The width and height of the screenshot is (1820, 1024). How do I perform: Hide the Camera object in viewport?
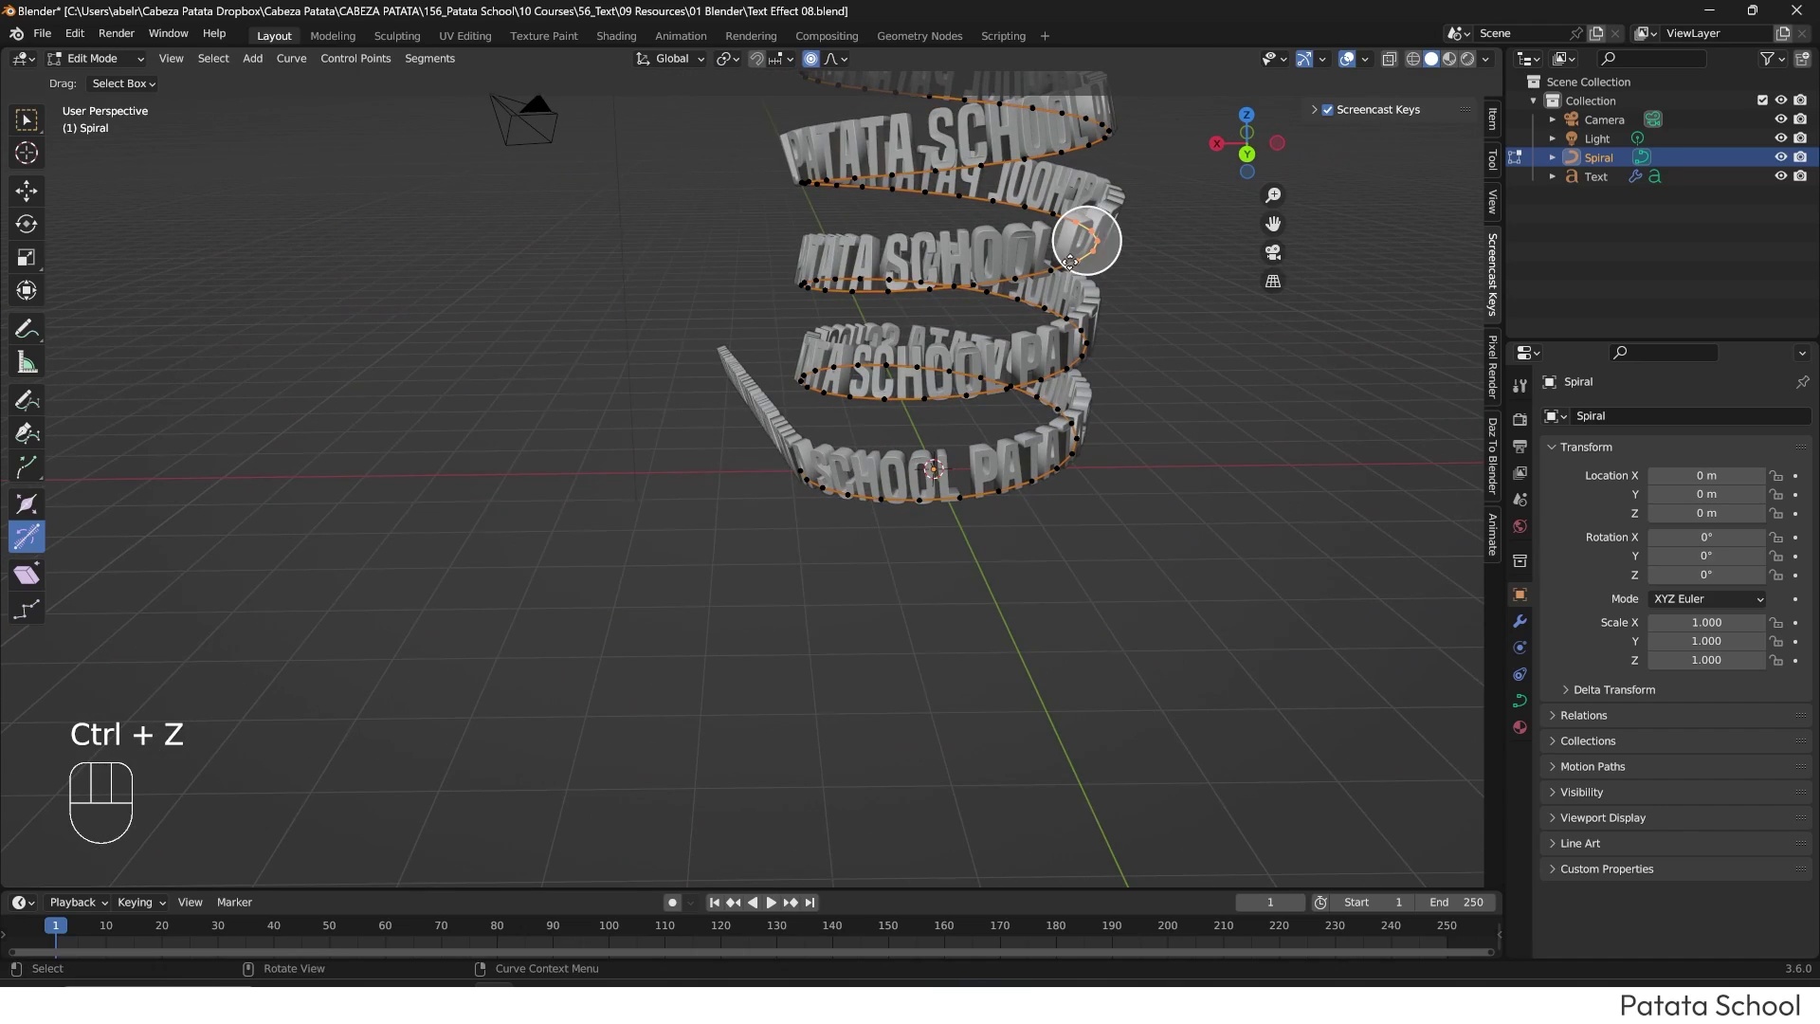click(x=1780, y=119)
